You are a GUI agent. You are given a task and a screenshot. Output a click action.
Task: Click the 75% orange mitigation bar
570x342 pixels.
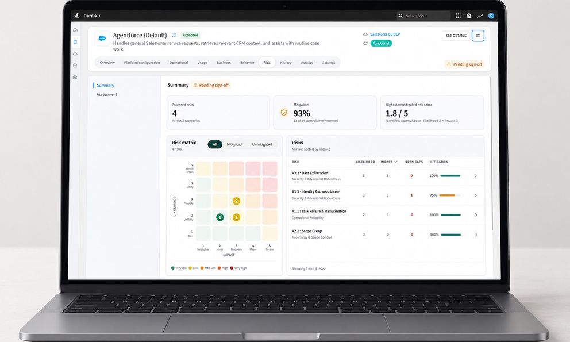(450, 195)
